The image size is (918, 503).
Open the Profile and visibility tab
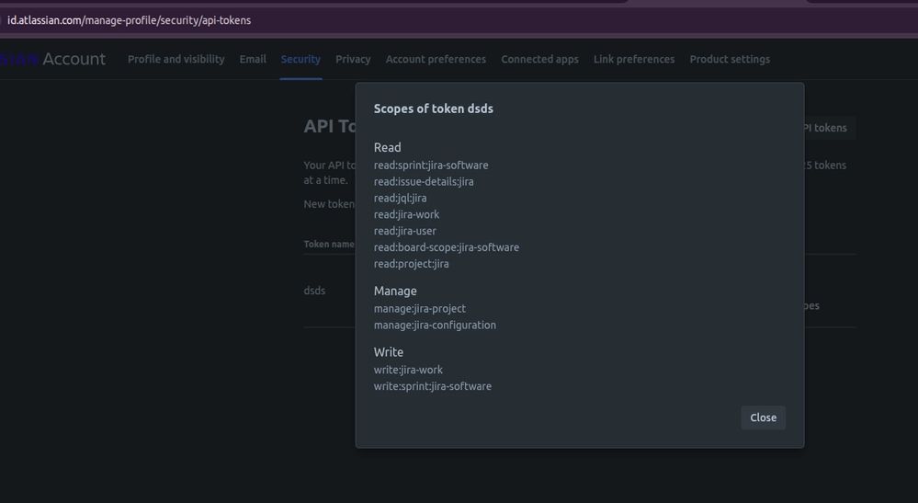point(176,59)
